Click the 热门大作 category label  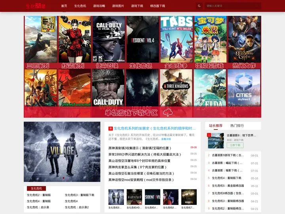click(244, 66)
